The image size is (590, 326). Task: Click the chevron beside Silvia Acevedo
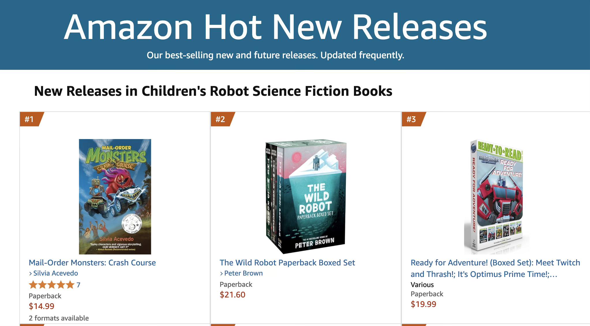[x=31, y=273]
